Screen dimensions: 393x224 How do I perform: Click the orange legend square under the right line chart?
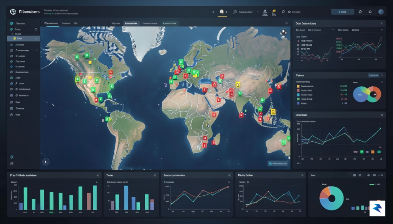pos(373,152)
